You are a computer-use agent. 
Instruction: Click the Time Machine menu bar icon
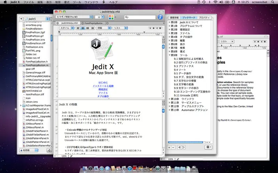204,2
